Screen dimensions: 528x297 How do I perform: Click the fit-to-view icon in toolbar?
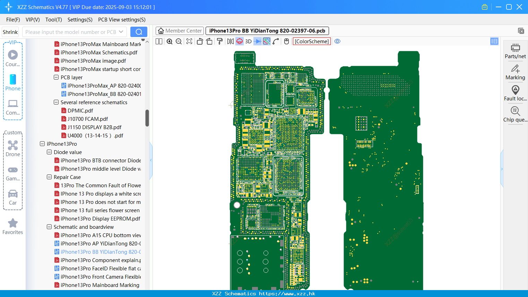[189, 42]
